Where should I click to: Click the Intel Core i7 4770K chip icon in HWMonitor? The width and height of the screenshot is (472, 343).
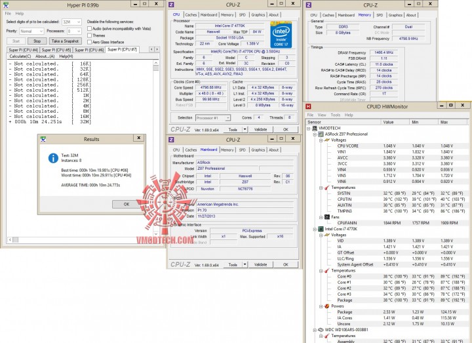pos(321,229)
